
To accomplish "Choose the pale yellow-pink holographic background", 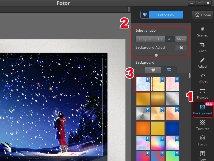I will click(x=173, y=143).
